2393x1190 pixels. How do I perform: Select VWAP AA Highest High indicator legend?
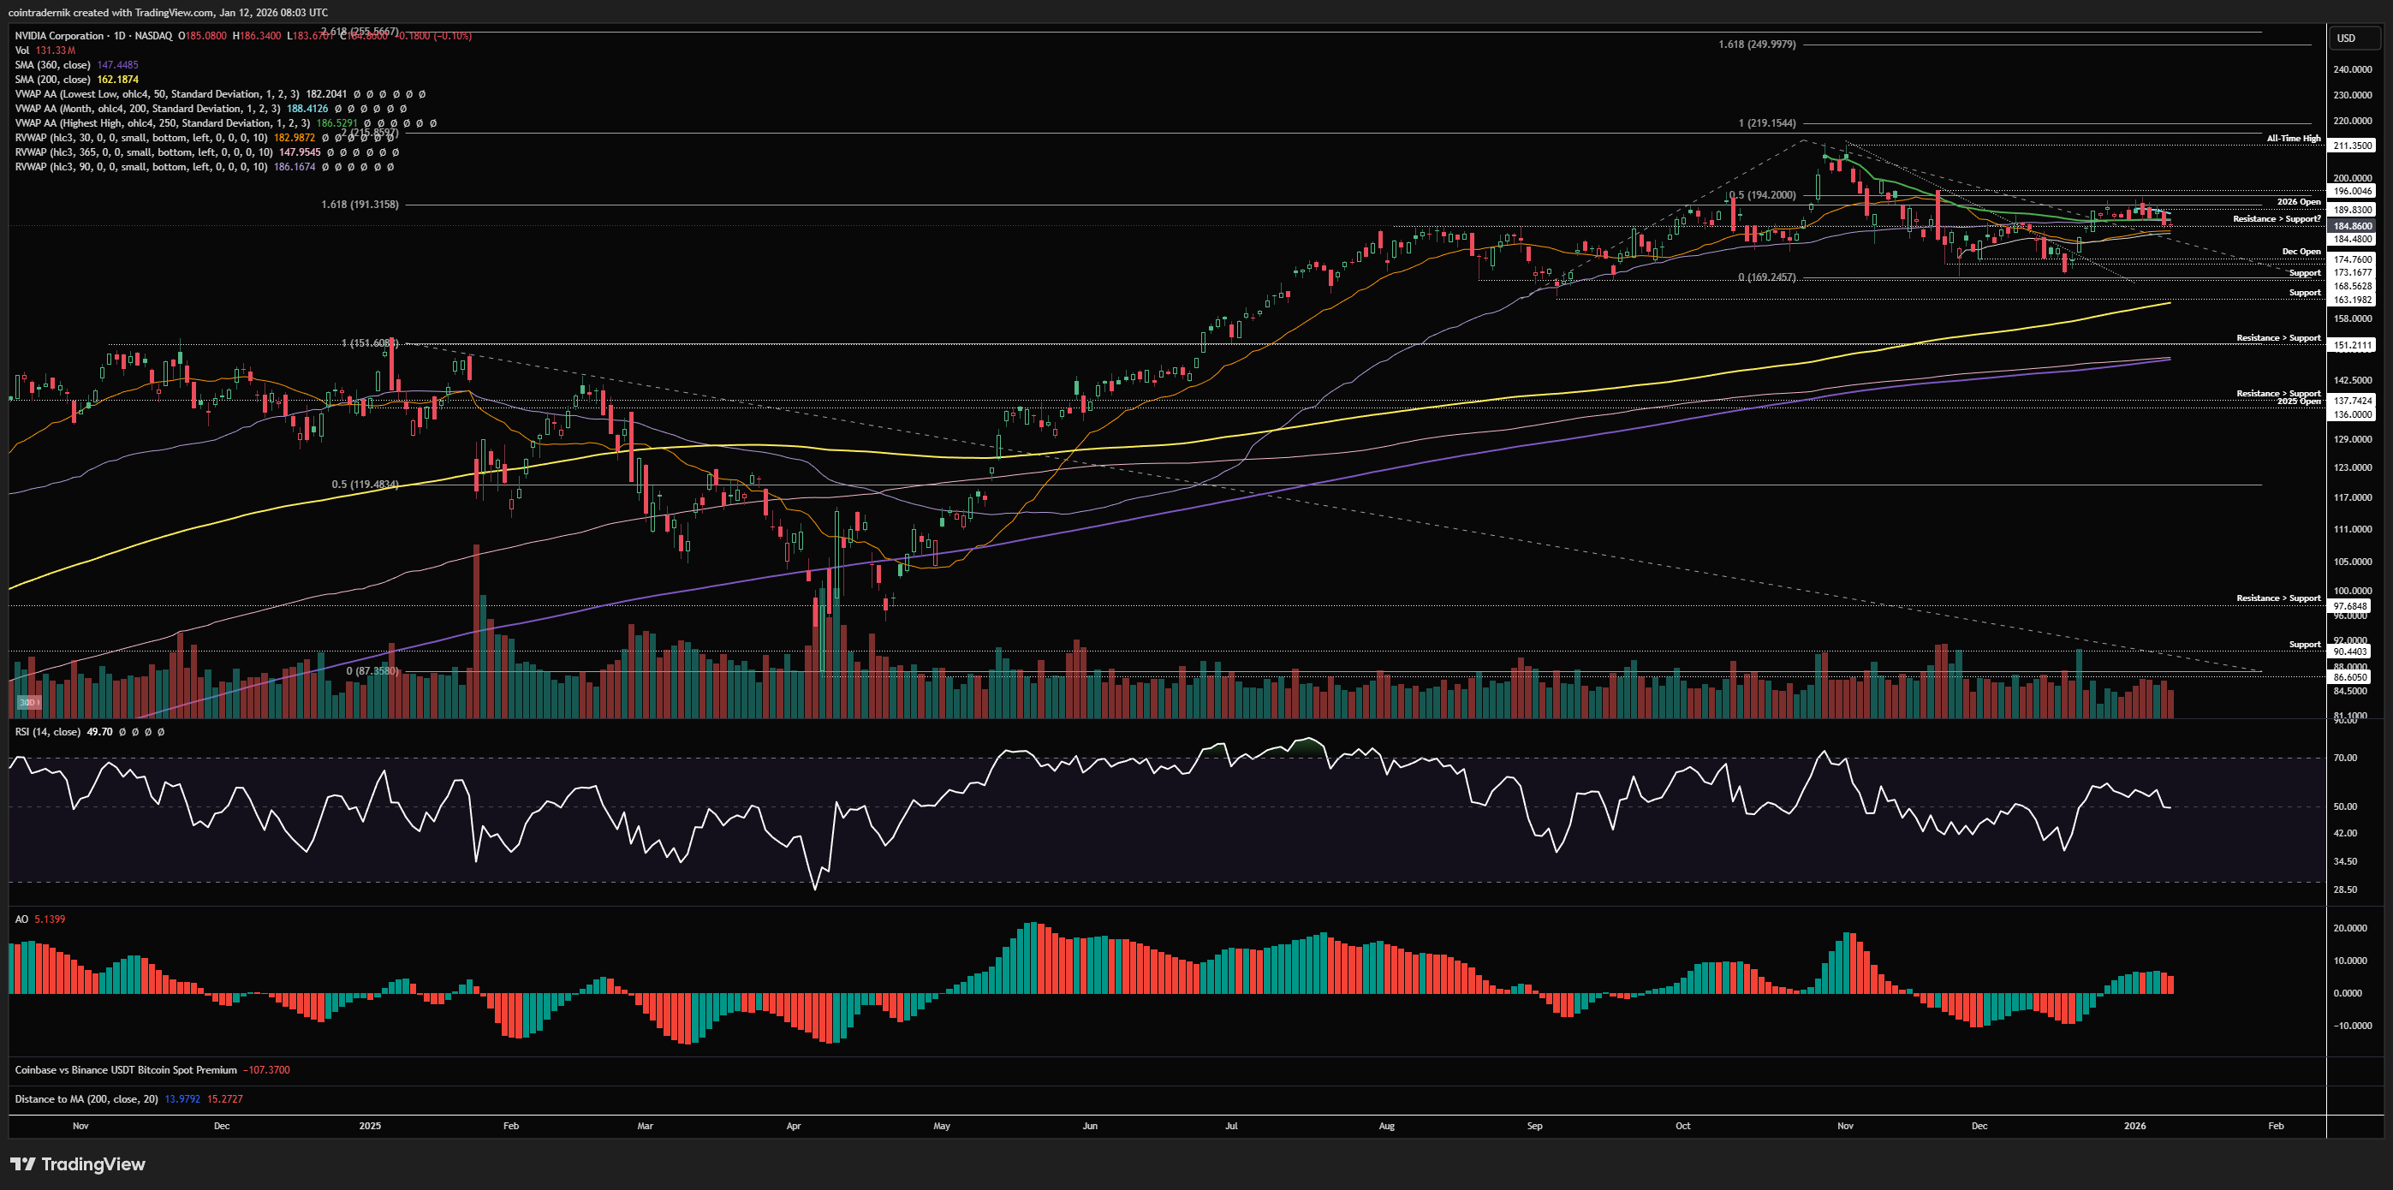click(x=162, y=122)
